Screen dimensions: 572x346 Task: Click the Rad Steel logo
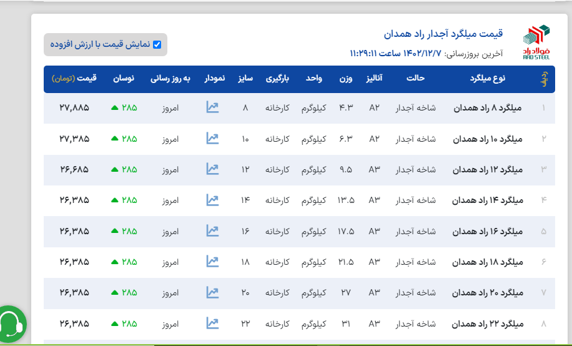pos(536,42)
